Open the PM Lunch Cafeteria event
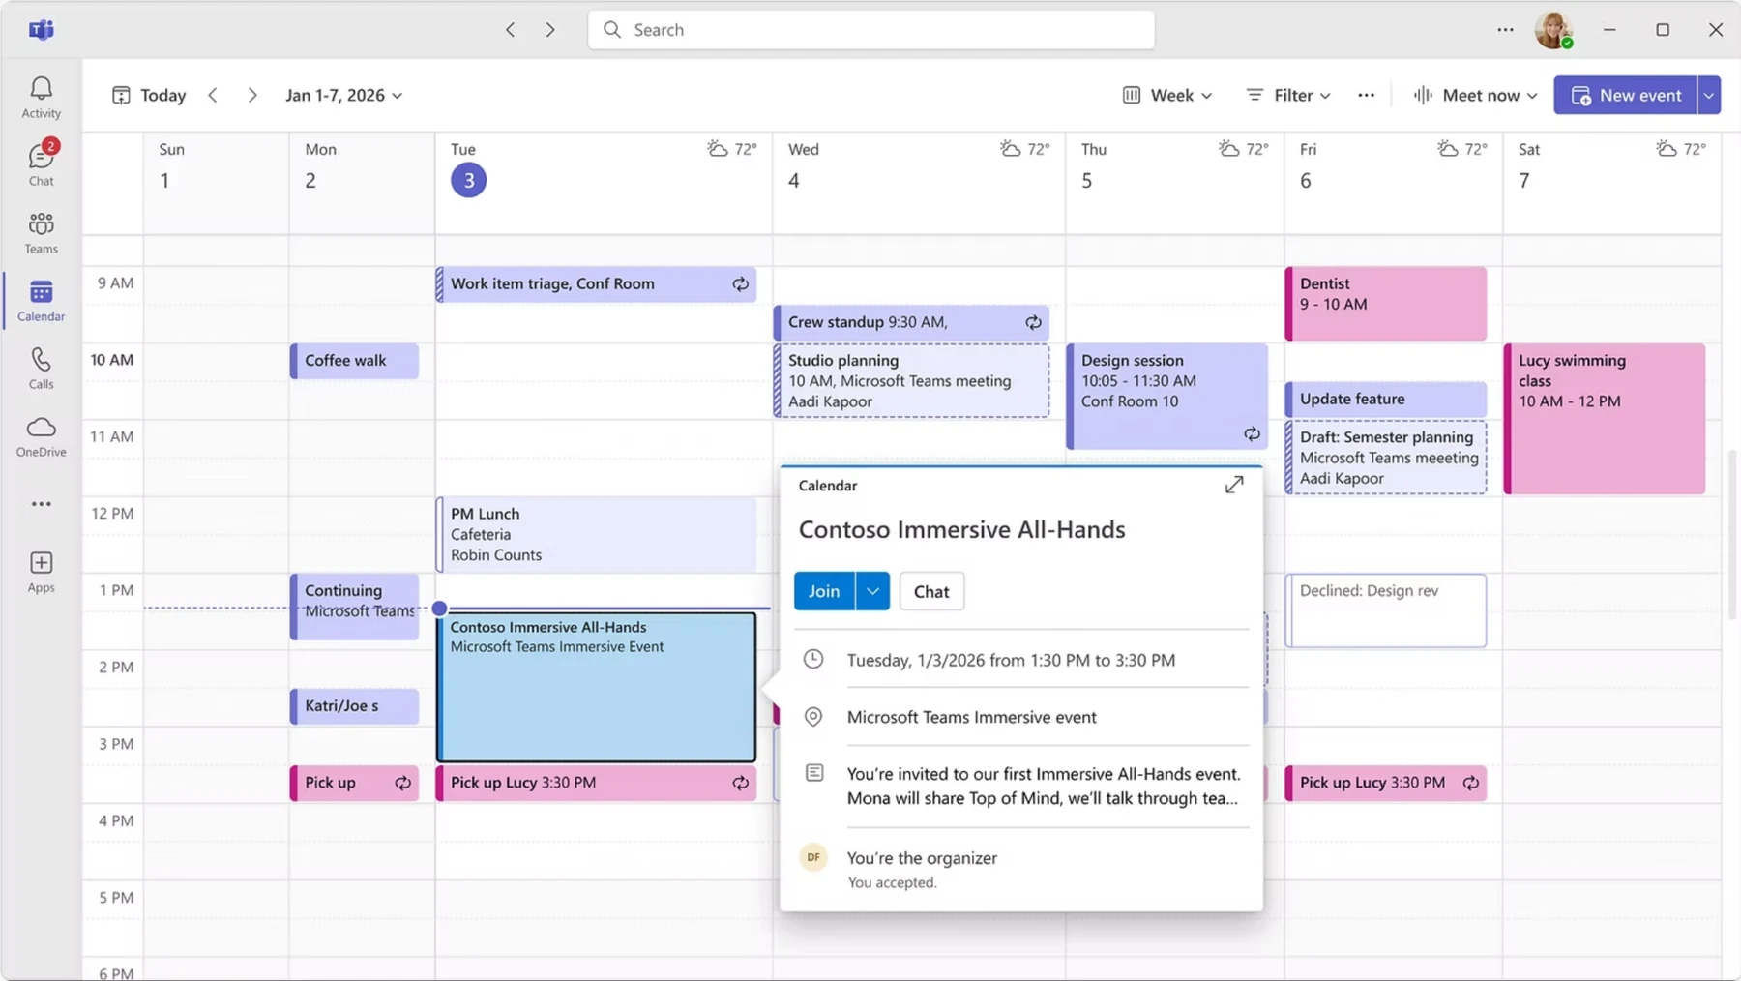1741x981 pixels. coord(597,534)
